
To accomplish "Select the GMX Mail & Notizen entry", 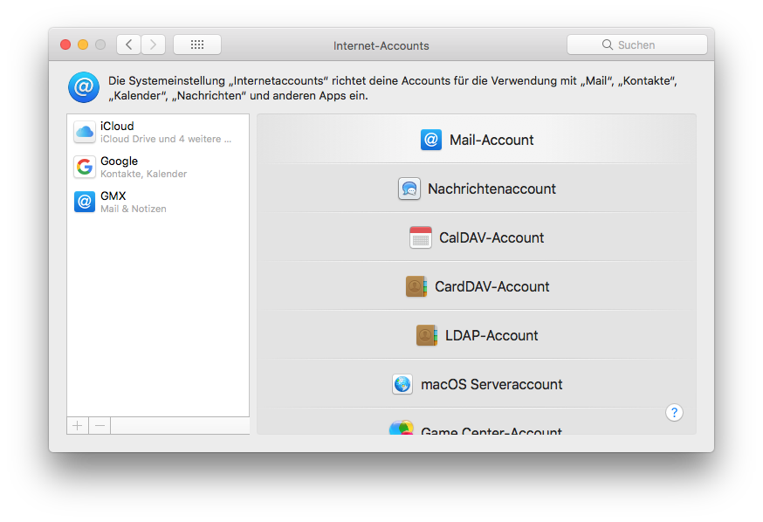I will pyautogui.click(x=157, y=202).
